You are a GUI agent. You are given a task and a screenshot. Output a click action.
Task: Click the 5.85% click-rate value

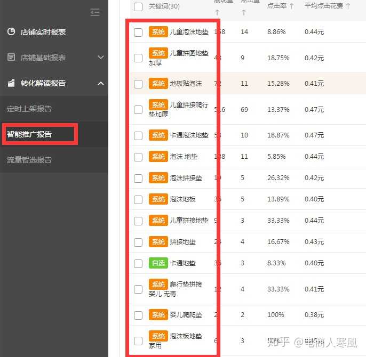[x=276, y=157]
